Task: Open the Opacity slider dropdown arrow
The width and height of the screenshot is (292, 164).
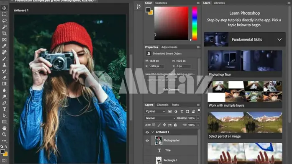Action: 198,118
